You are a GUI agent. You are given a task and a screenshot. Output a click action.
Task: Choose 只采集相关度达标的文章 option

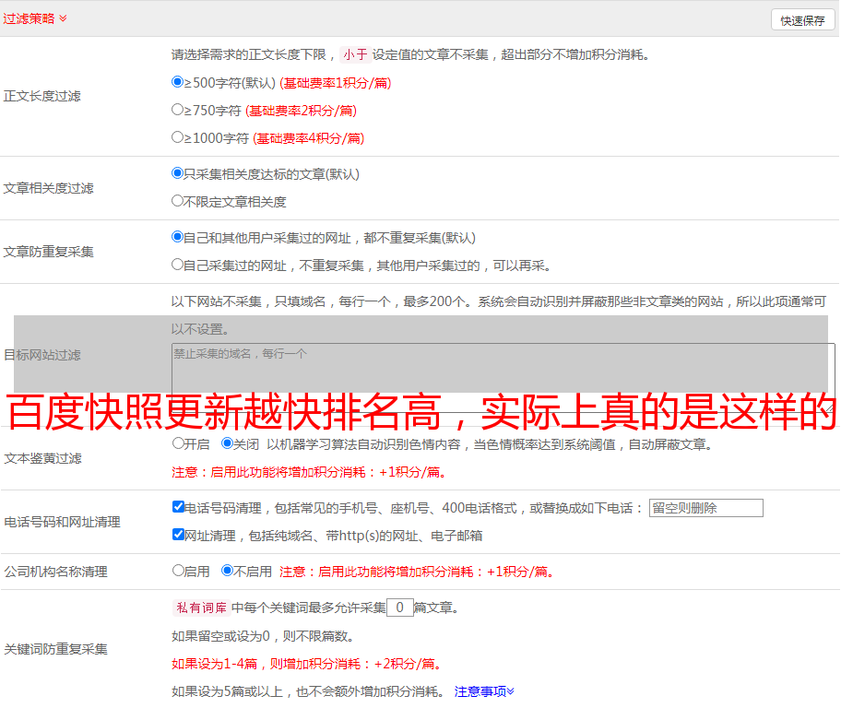tap(178, 172)
